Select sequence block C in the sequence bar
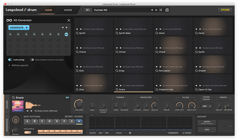The height and width of the screenshot is (140, 238). 51,131
